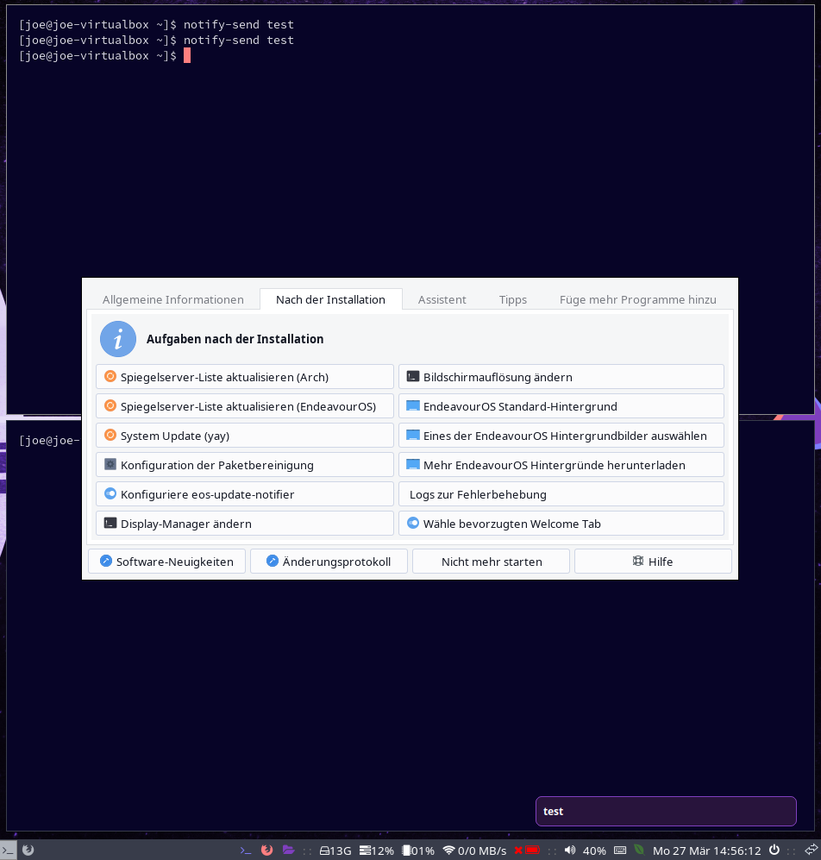Click the power button in the tray
This screenshot has height=860, width=821.
pos(774,851)
